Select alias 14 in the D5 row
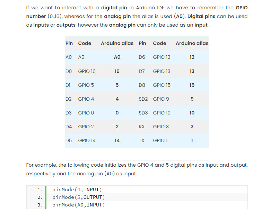The width and height of the screenshot is (253, 212). point(117,140)
